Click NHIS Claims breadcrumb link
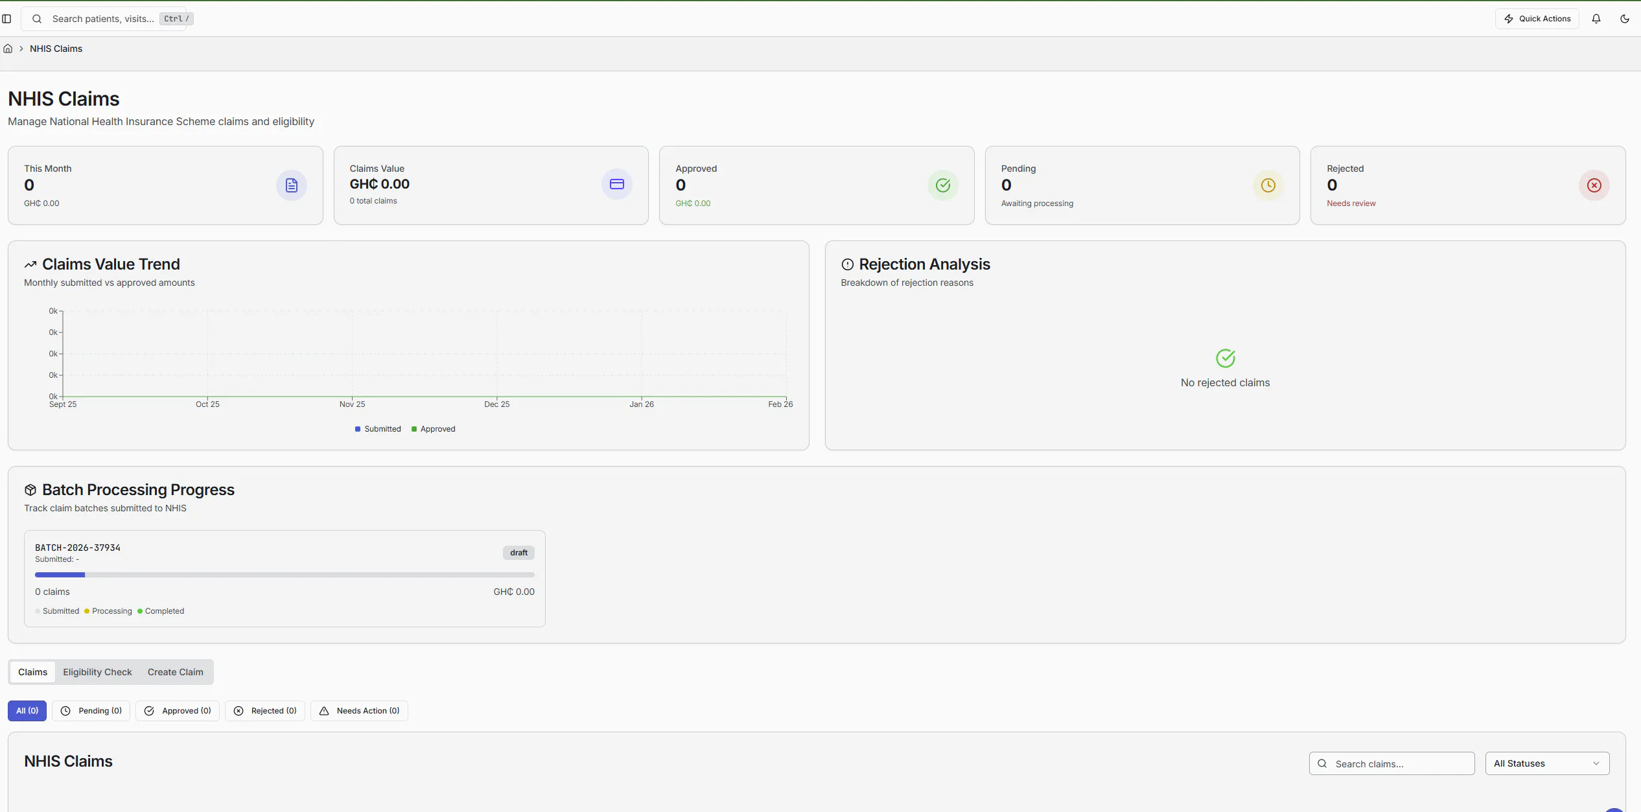Image resolution: width=1641 pixels, height=812 pixels. tap(56, 49)
